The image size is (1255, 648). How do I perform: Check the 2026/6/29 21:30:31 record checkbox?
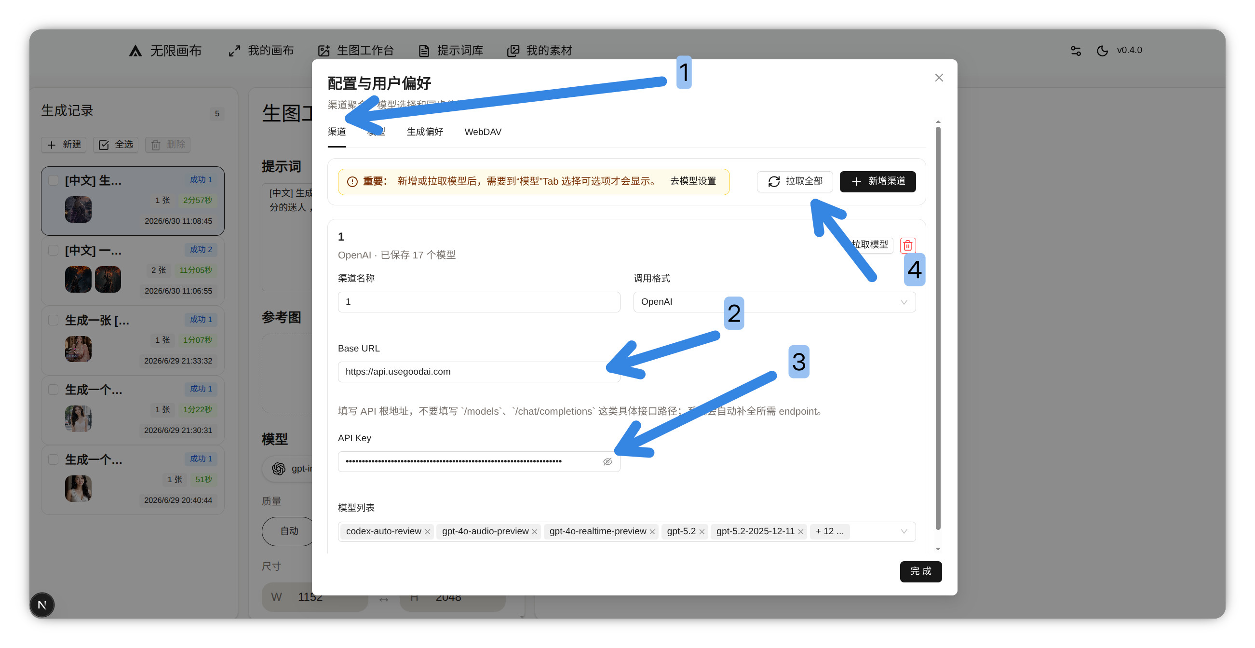point(54,390)
